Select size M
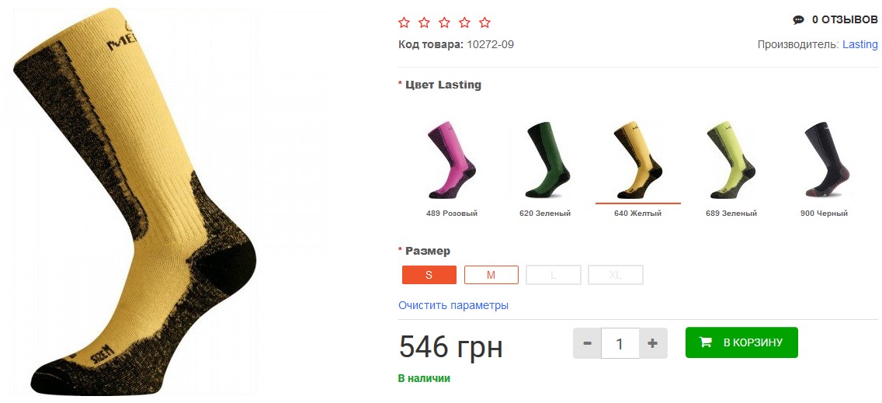Screen dimensions: 882x403 [x=491, y=275]
